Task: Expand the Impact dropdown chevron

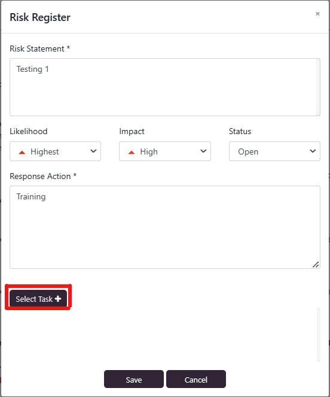Action: 203,151
